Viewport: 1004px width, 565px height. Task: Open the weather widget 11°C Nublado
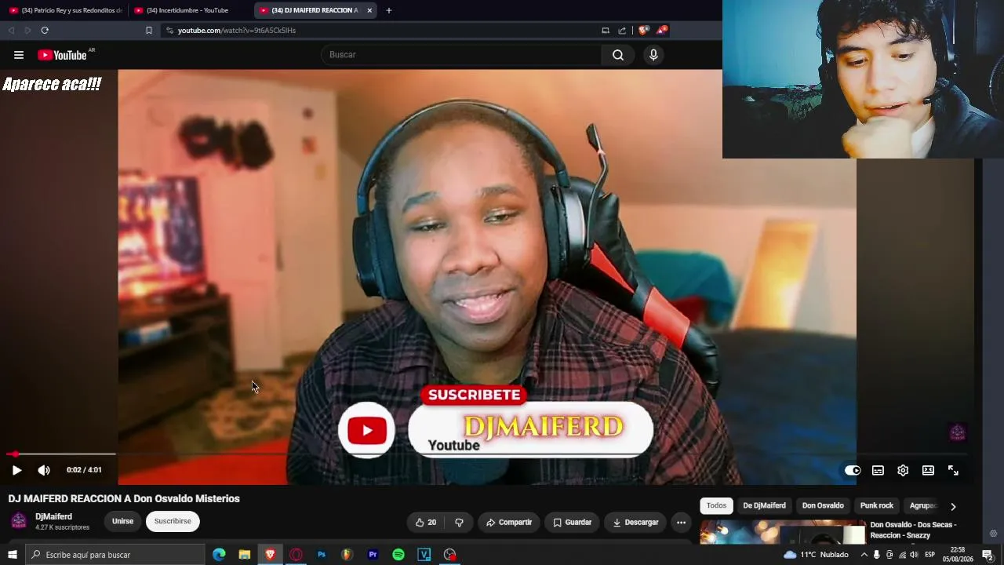pos(816,555)
